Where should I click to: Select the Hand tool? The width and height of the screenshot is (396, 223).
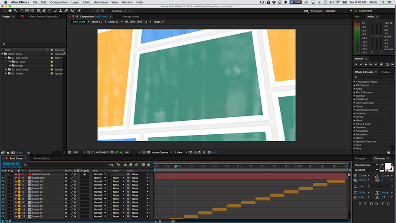(x=10, y=11)
